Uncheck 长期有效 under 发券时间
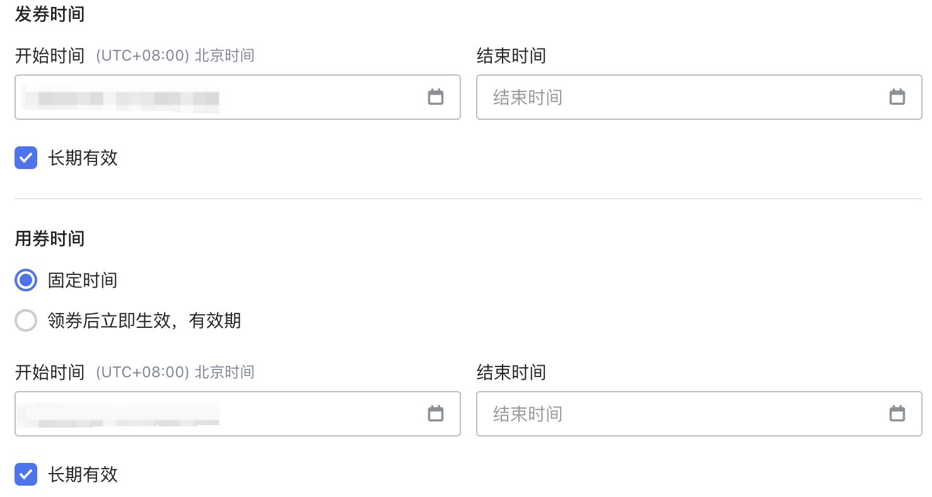Viewport: 932px width, 497px height. coord(26,158)
